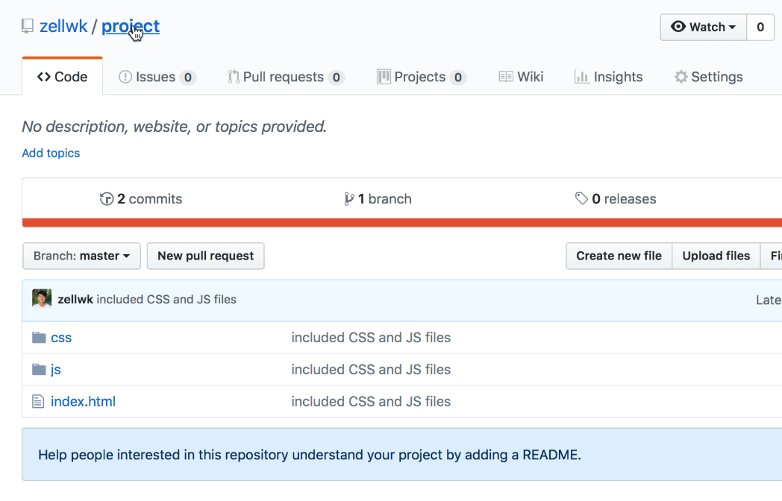Screen dimensions: 782x501
Task: Click the Create new file button
Action: (x=618, y=256)
